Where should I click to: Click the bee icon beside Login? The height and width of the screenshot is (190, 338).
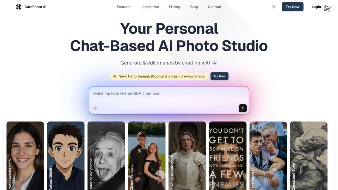pyautogui.click(x=327, y=8)
